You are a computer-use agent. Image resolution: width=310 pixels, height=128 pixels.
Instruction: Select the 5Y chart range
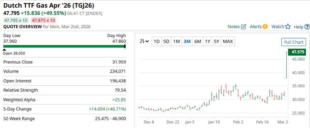pyautogui.click(x=217, y=41)
